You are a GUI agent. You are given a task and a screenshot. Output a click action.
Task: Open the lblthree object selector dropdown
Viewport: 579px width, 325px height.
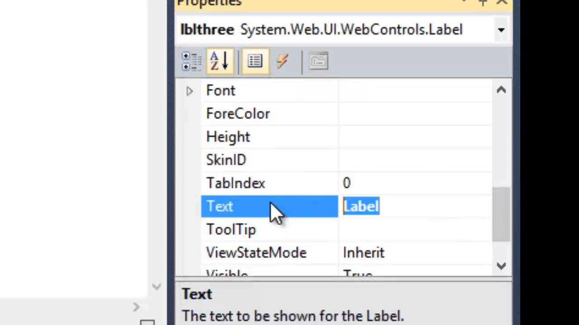tap(501, 30)
